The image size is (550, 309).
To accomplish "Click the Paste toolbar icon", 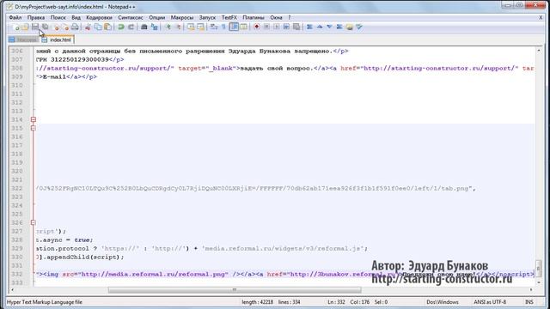I will (x=108, y=27).
